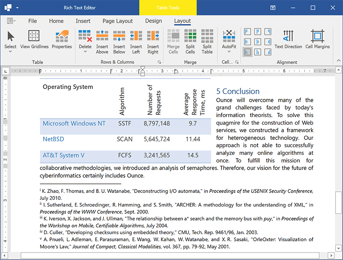Click the Microsoft Windows NT link
Image resolution: width=343 pixels, height=260 pixels.
click(74, 123)
